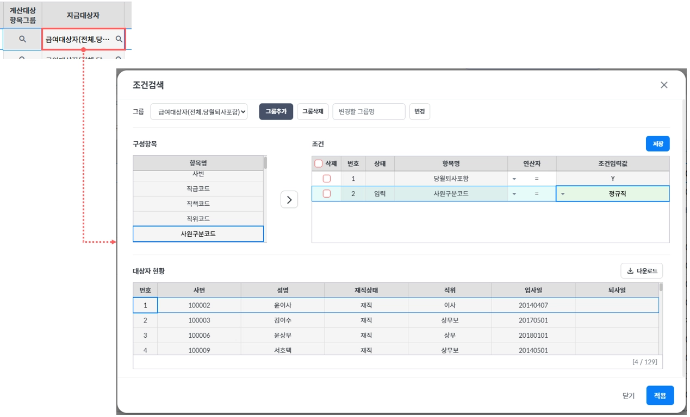Click 연산자 column header
690x417 pixels.
pos(532,163)
